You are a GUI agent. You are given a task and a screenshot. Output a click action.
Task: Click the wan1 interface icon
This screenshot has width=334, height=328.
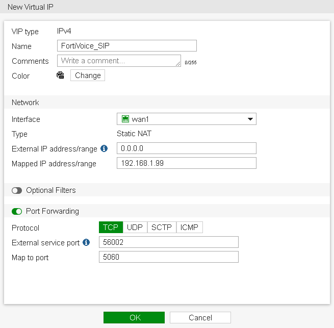click(125, 119)
